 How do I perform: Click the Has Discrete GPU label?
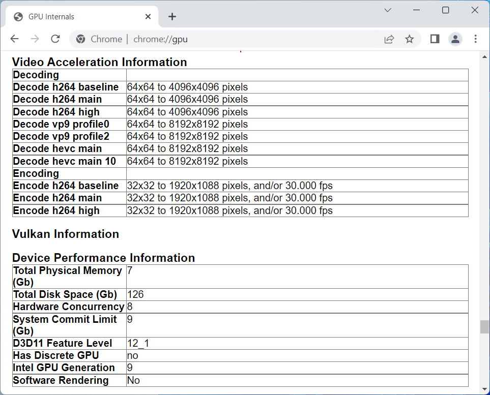tap(56, 356)
